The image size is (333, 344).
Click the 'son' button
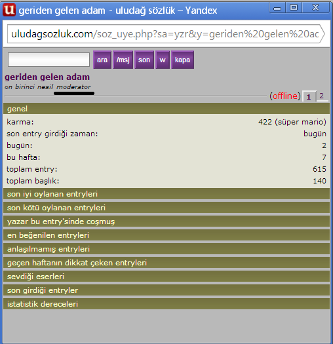(144, 60)
